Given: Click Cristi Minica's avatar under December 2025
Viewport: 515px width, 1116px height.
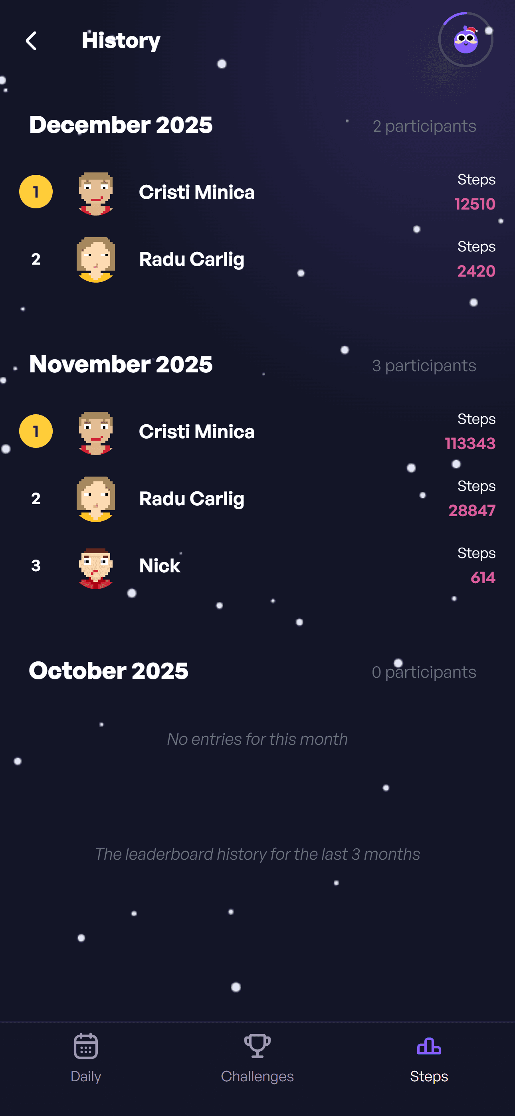Looking at the screenshot, I should (96, 192).
